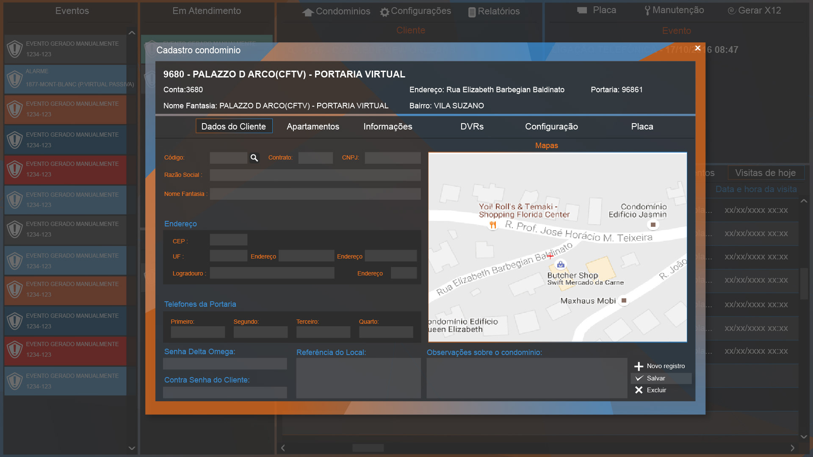Click the Primeiro telefone field
Screen dimensions: 813x457
point(198,332)
